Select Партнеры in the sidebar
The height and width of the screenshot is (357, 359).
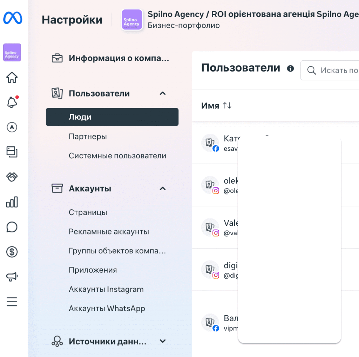(88, 137)
